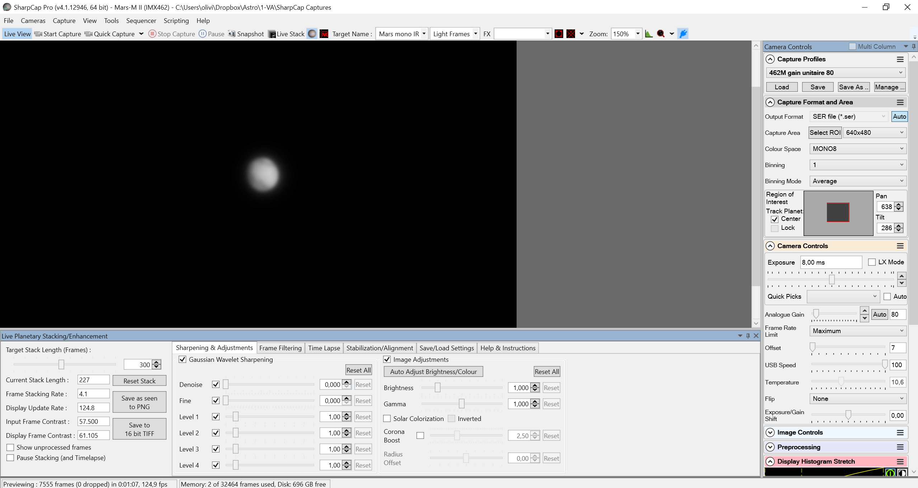
Task: Toggle the planetary live stacking planet icon
Action: [x=312, y=34]
